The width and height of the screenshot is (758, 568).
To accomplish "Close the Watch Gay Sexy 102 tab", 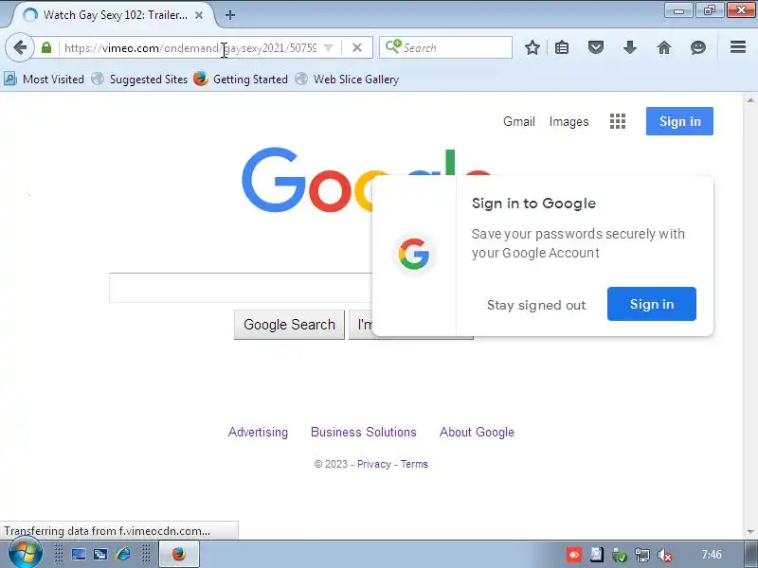I will point(199,15).
